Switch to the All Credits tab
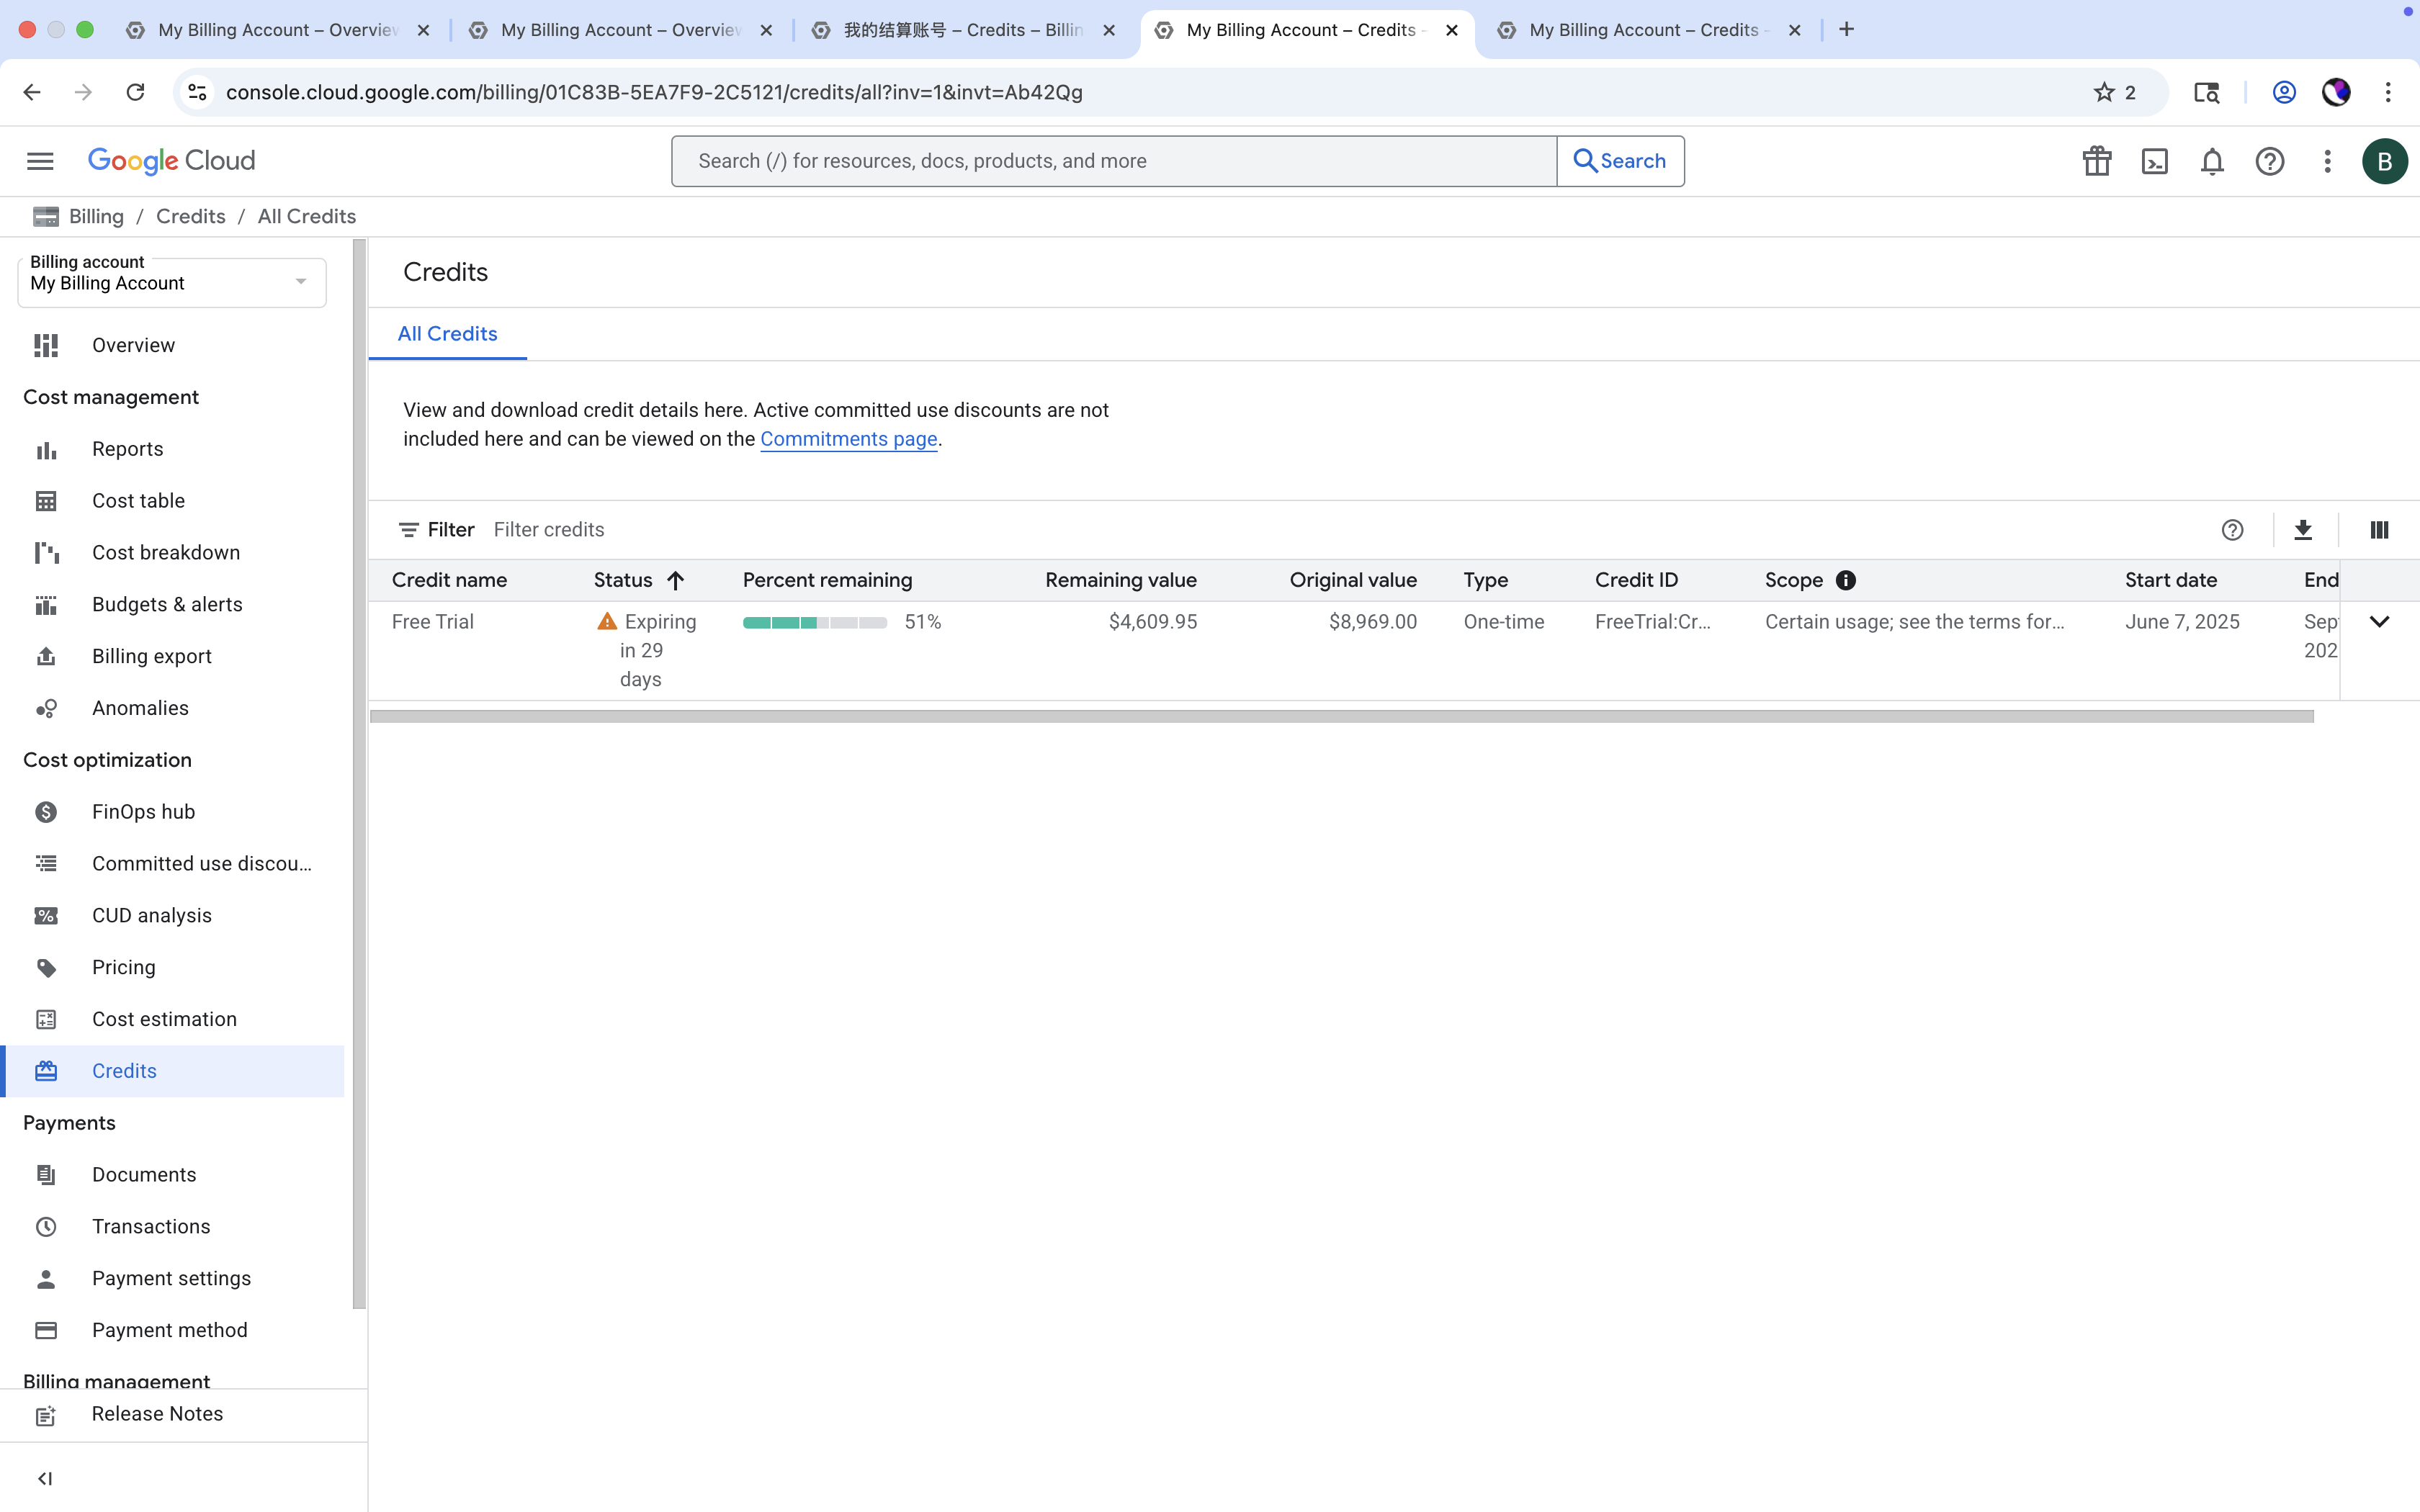The height and width of the screenshot is (1512, 2420). (x=447, y=333)
